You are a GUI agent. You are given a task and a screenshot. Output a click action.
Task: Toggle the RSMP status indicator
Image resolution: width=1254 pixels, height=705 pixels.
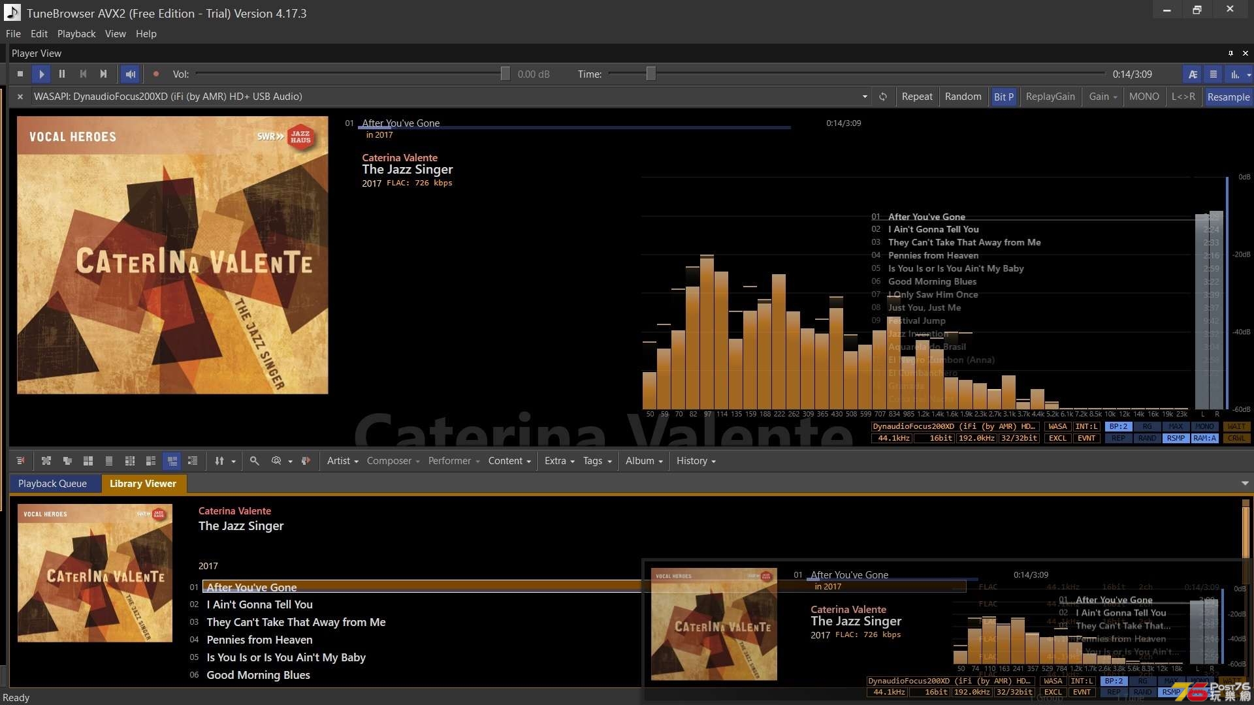[x=1176, y=439]
